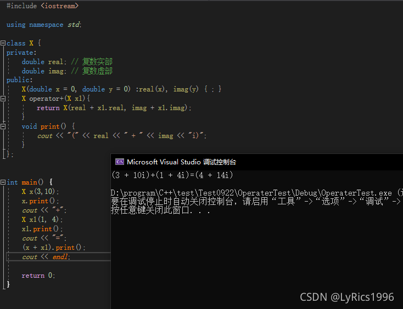Click the '按任意键关闭此窗口' console message
This screenshot has width=403, height=309.
[x=161, y=210]
